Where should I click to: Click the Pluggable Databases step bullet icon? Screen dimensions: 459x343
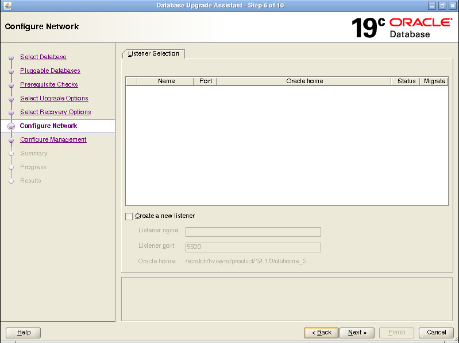(x=11, y=71)
